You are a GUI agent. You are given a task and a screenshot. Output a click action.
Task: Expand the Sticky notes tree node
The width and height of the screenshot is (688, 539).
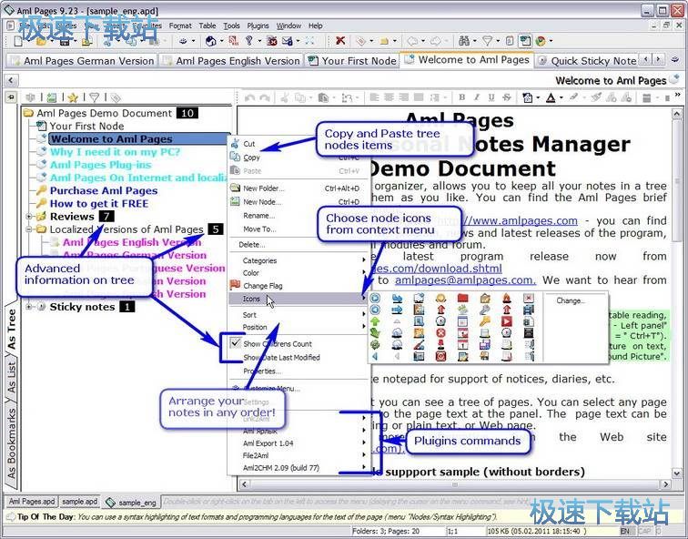pyautogui.click(x=29, y=307)
